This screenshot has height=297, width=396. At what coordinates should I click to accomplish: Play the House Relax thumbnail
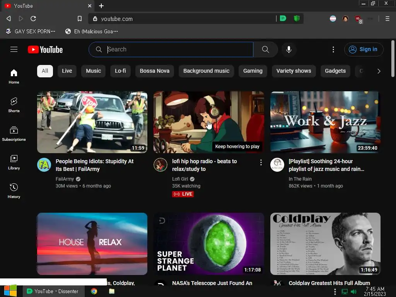[x=92, y=244]
